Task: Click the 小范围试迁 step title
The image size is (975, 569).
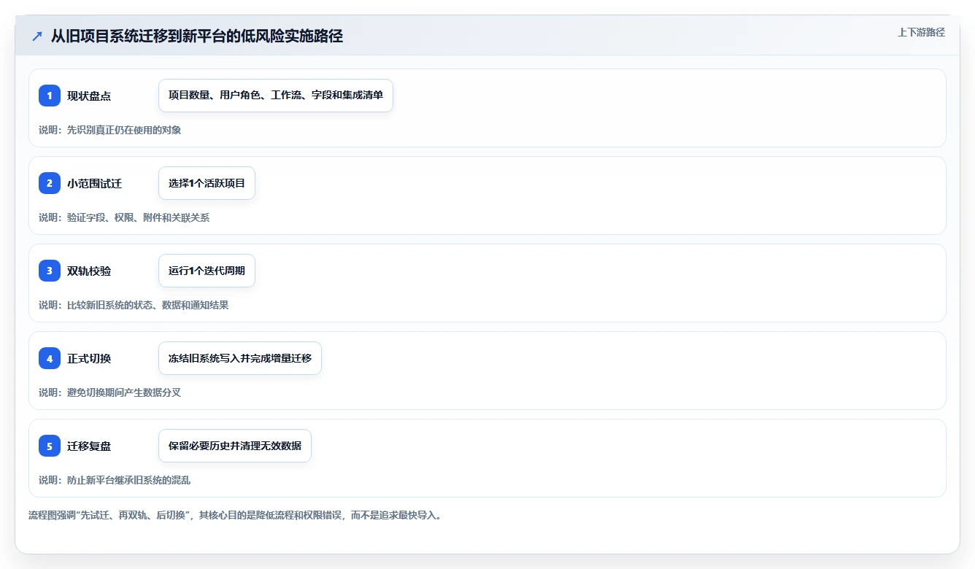Action: click(94, 183)
